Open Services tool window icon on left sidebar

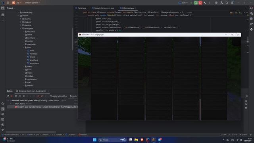(x=3, y=114)
